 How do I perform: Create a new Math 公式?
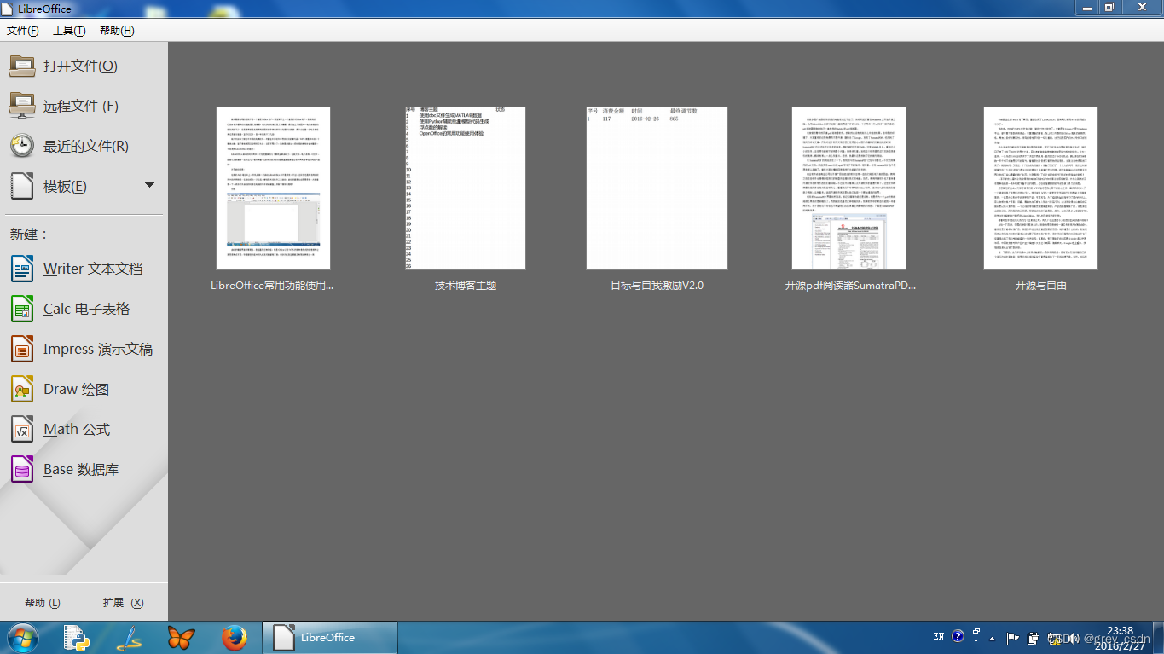[61, 429]
